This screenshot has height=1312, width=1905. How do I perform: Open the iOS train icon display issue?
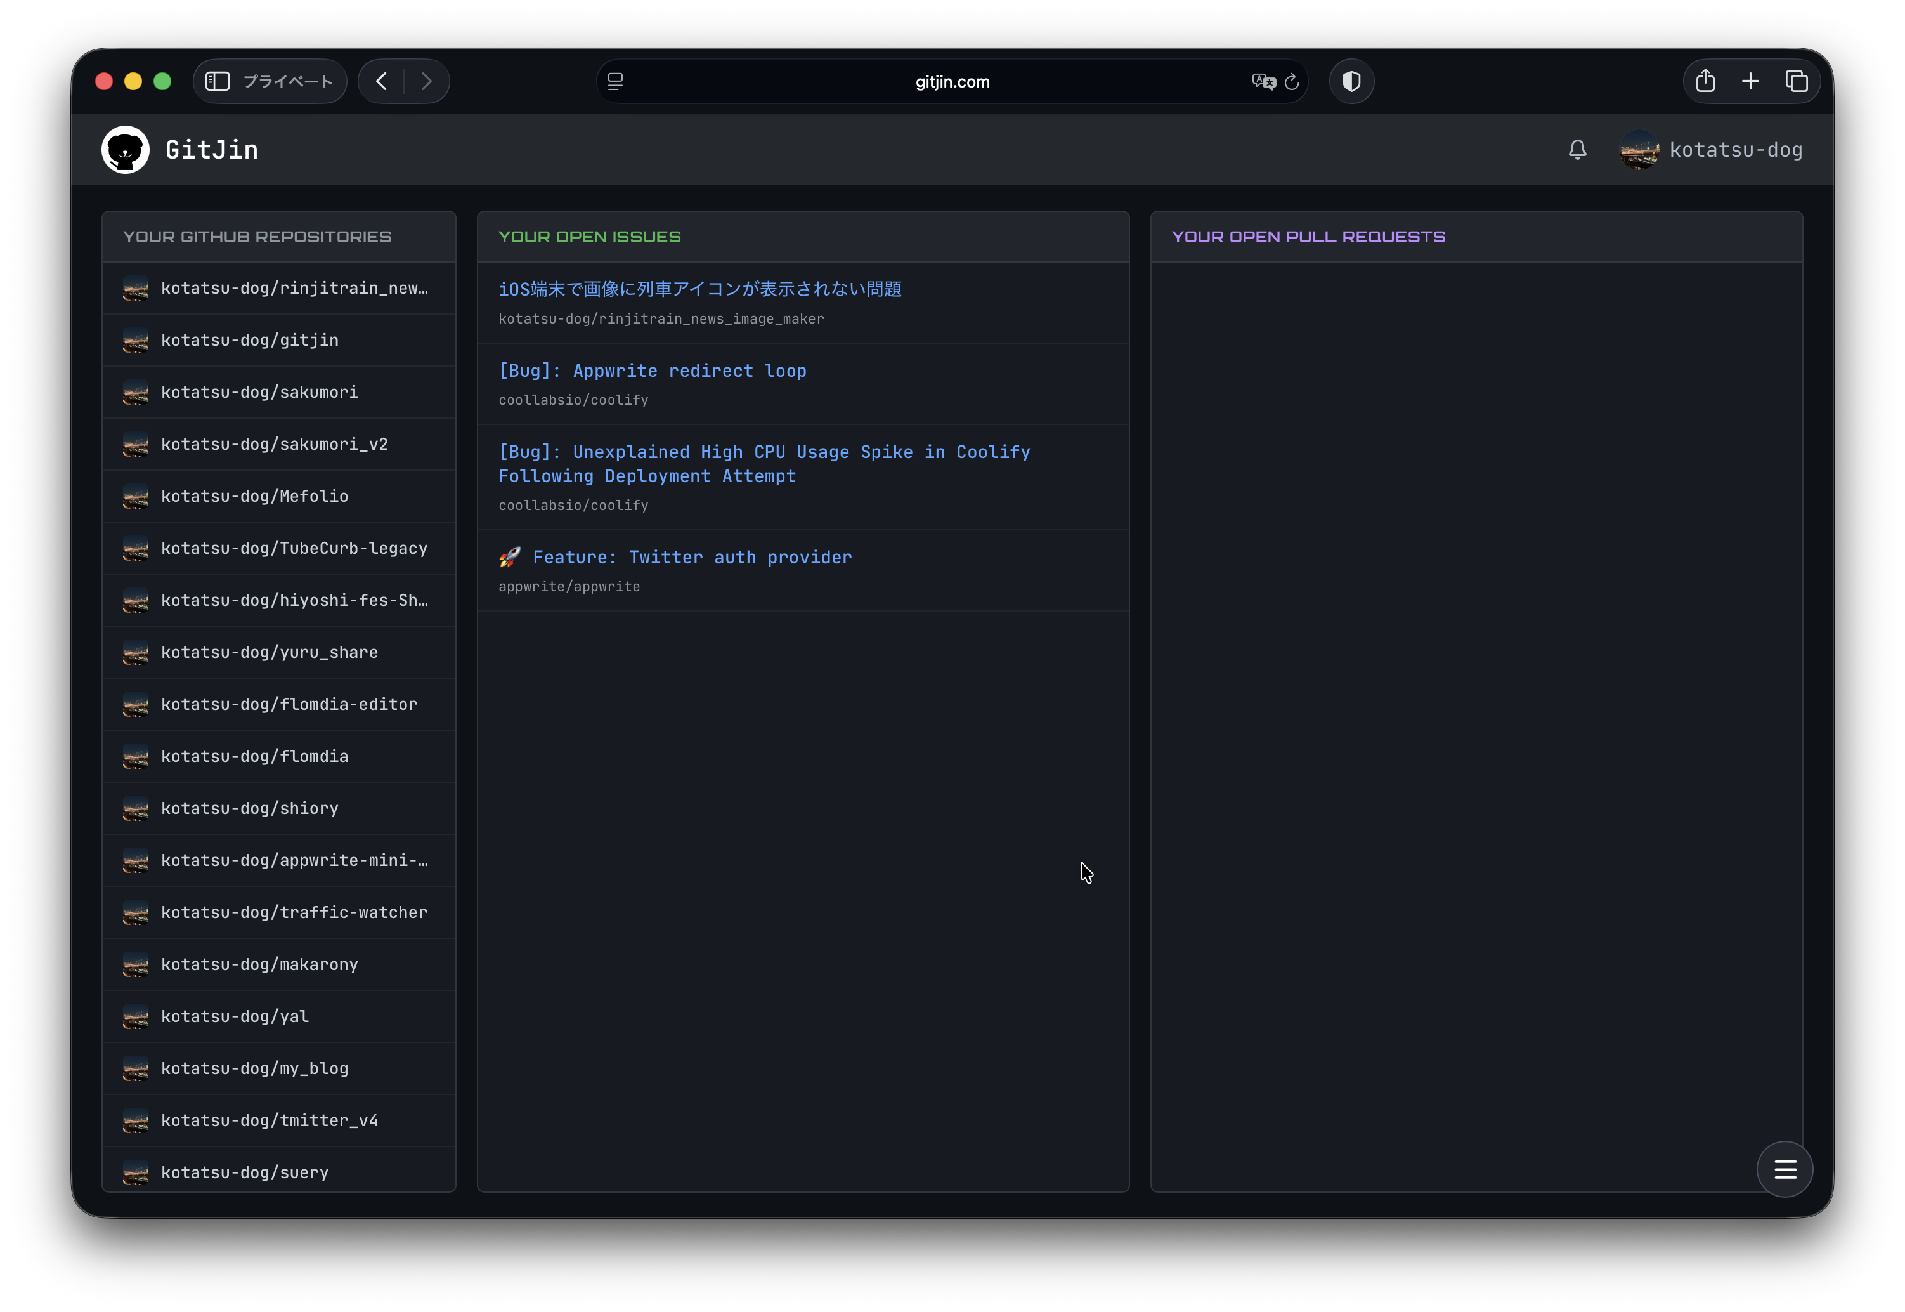tap(700, 289)
